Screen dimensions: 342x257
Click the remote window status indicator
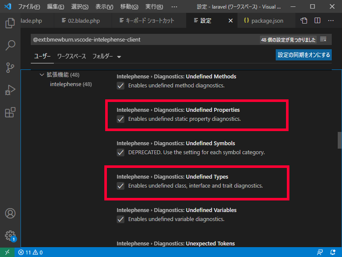[x=7, y=252]
